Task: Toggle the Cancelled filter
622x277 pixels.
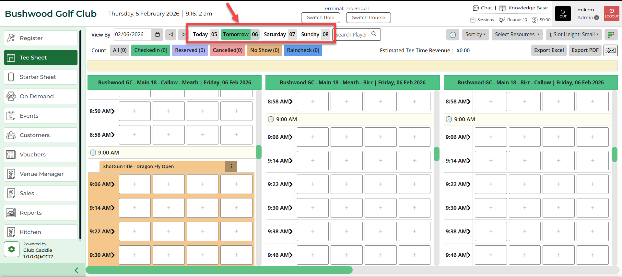Action: pos(228,50)
